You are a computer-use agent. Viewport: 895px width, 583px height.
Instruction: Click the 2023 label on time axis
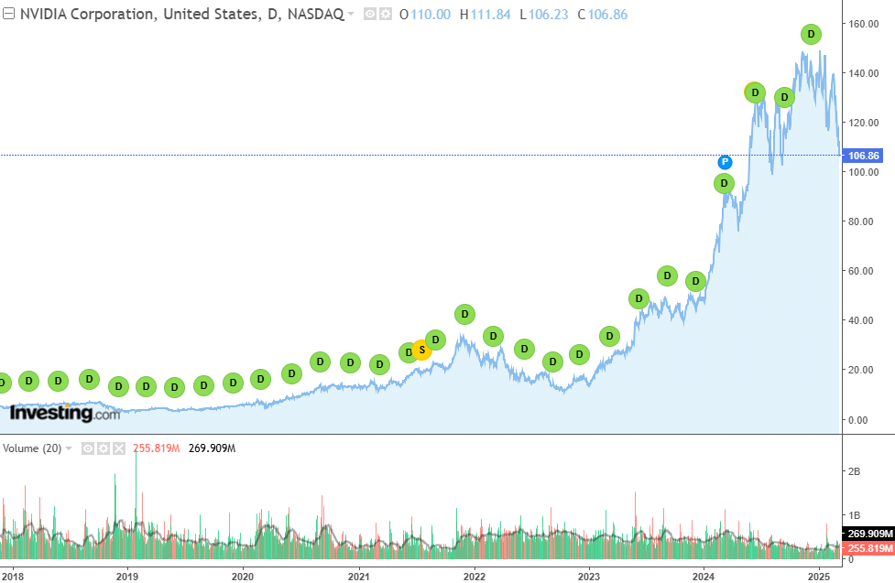pyautogui.click(x=589, y=577)
